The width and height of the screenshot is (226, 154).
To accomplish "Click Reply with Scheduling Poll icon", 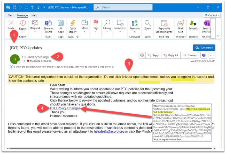I will point(164,24).
